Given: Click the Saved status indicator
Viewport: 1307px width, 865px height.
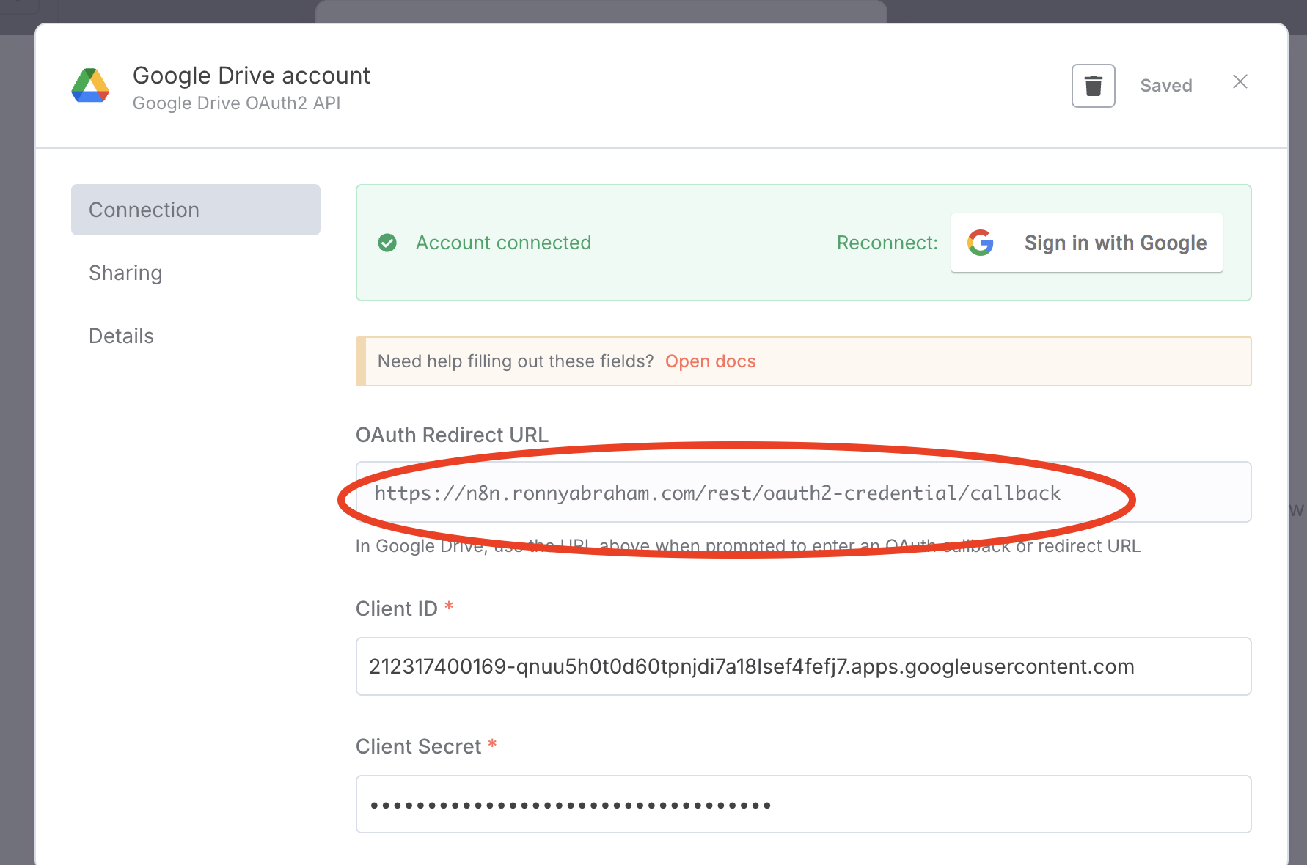Looking at the screenshot, I should (x=1165, y=85).
